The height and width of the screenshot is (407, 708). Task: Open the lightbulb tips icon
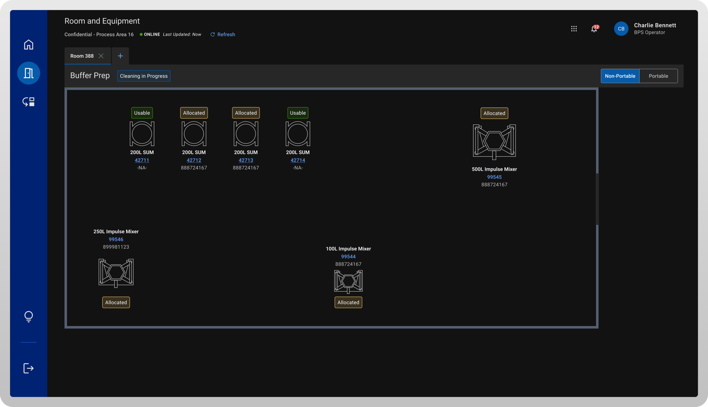[28, 316]
